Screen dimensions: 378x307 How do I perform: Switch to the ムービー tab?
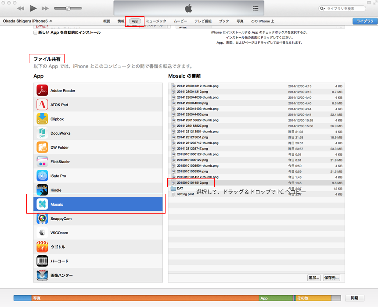180,21
